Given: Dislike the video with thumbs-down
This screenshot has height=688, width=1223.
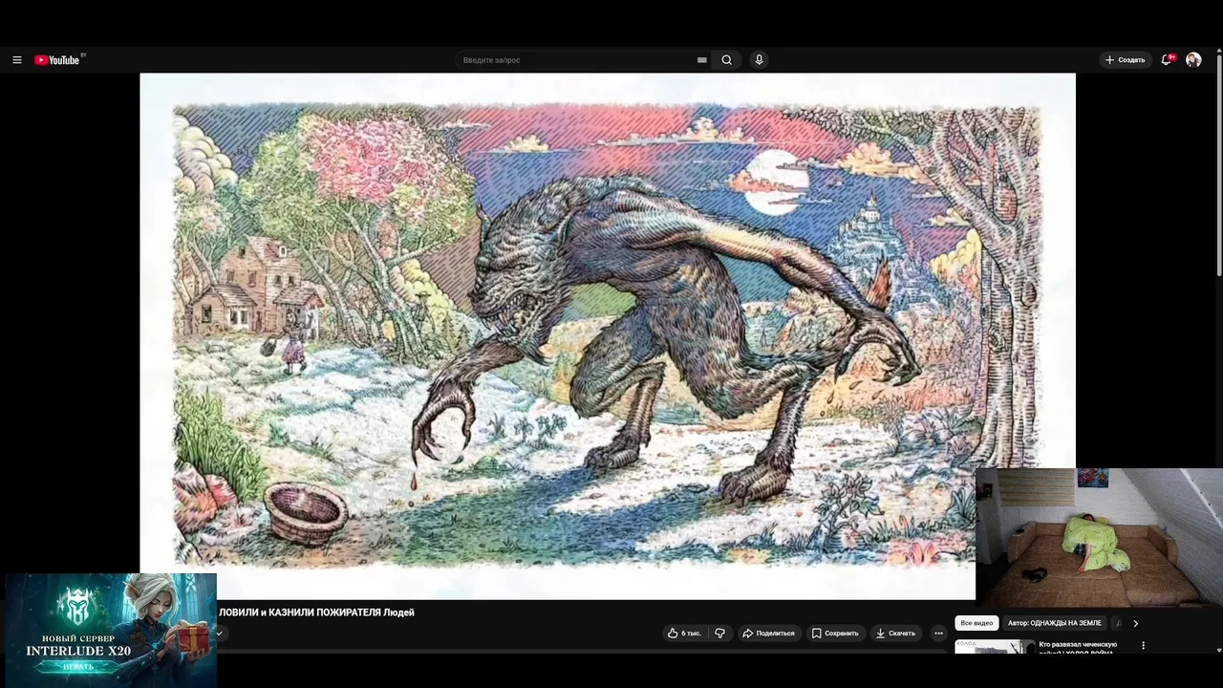Looking at the screenshot, I should [x=720, y=634].
